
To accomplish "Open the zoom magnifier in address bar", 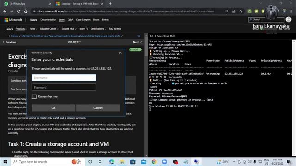I will pos(227,11).
